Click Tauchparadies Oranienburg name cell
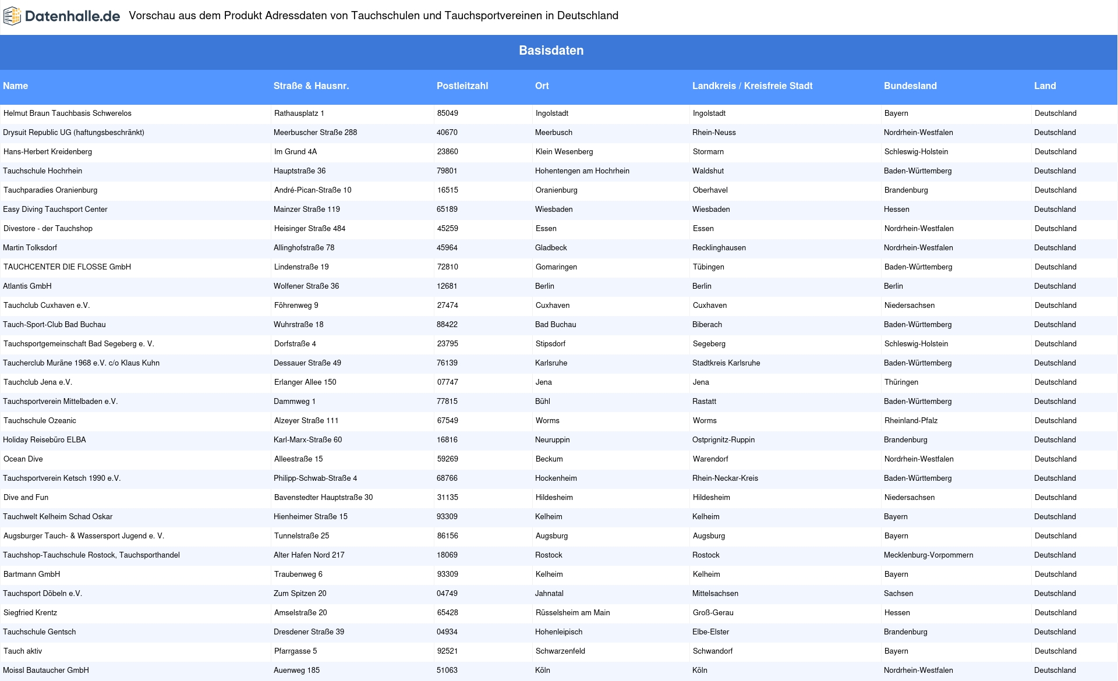1118x681 pixels. [51, 190]
